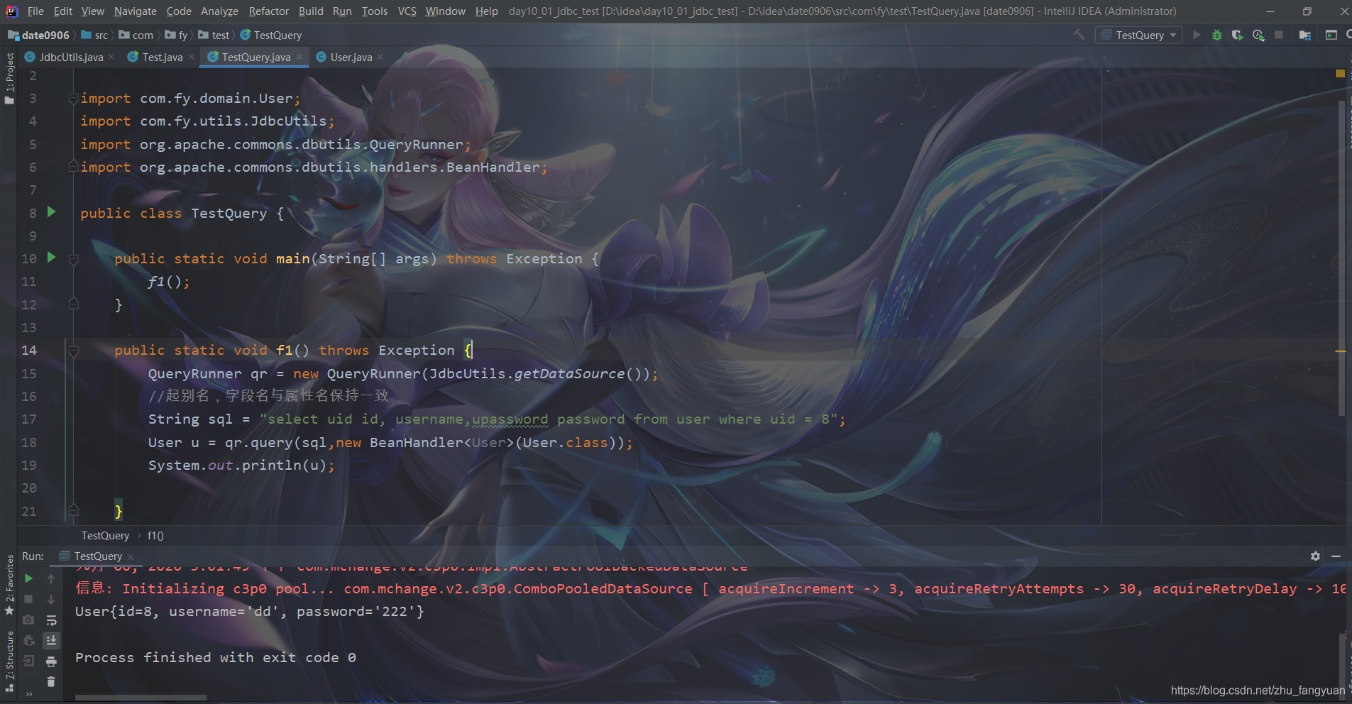This screenshot has width=1352, height=704.
Task: Click the test breadcrumb folder
Action: (214, 35)
